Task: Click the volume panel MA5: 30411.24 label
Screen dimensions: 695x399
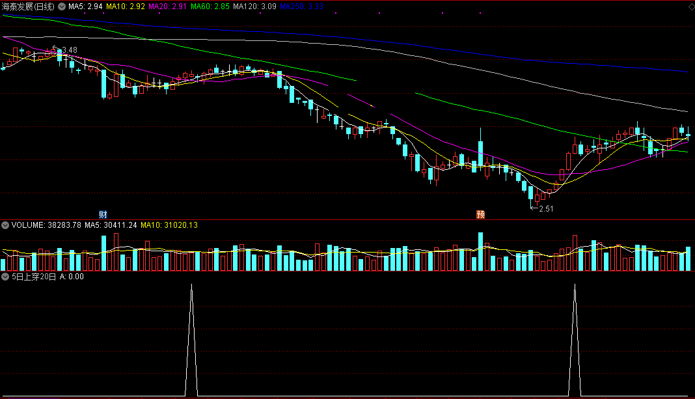Action: pos(111,225)
